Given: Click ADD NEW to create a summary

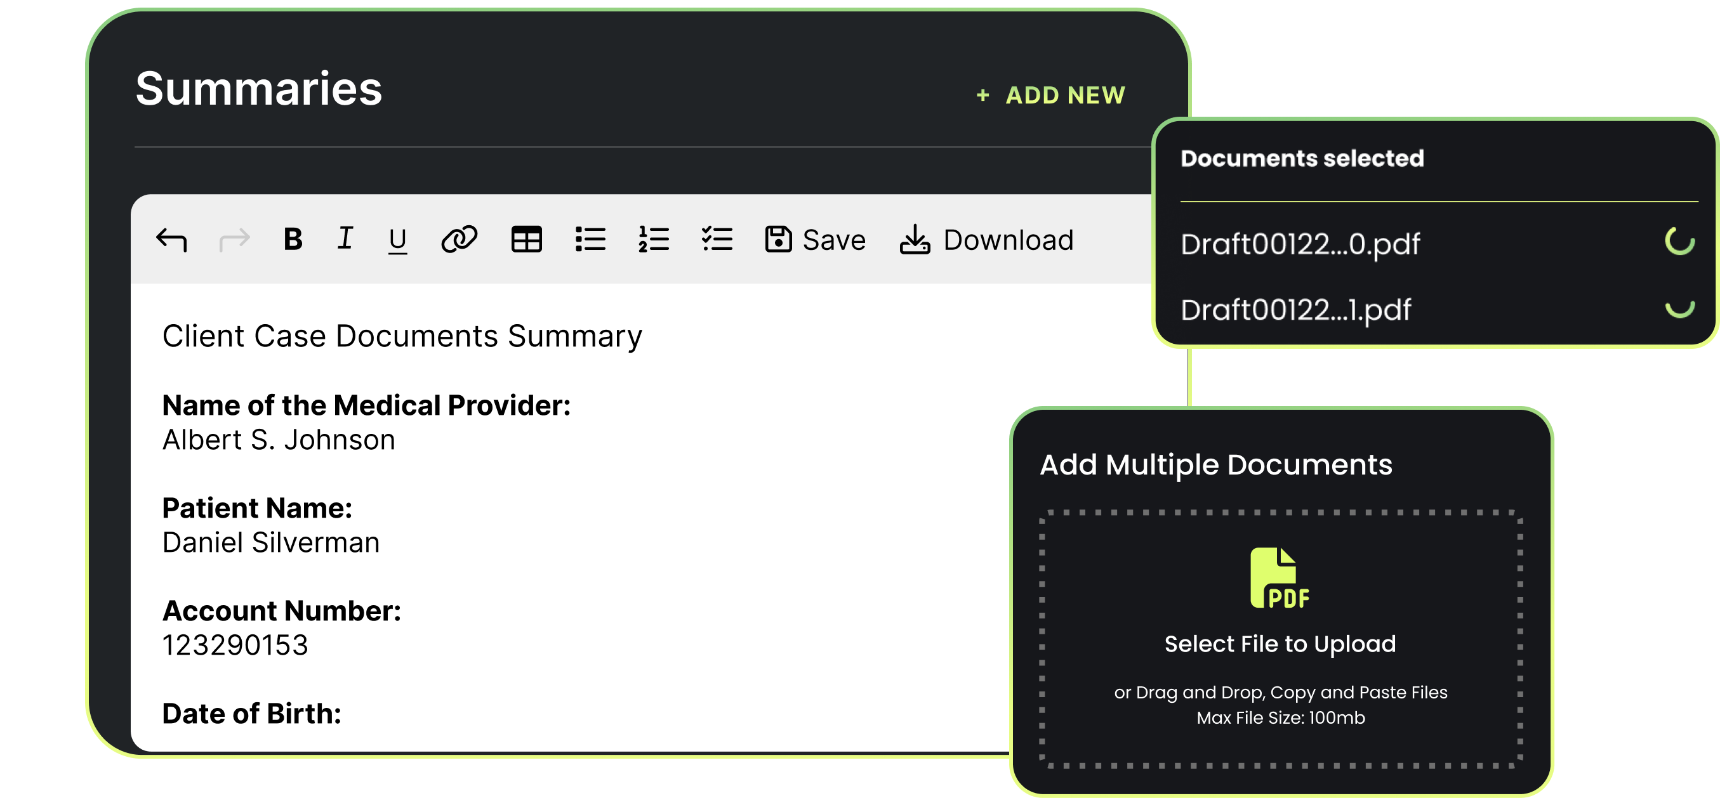Looking at the screenshot, I should pos(1051,95).
